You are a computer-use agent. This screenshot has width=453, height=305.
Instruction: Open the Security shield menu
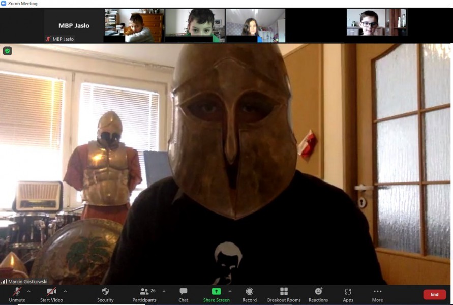point(105,295)
